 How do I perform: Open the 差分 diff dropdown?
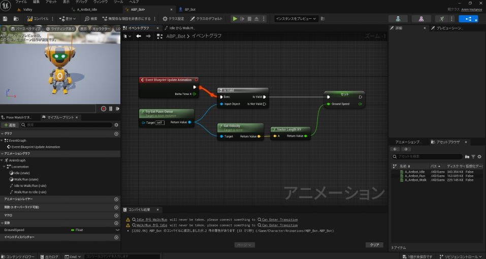[x=68, y=19]
